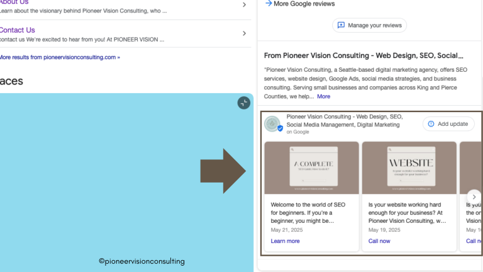The height and width of the screenshot is (272, 483).
Task: Select the 'Is your website working hard' post text
Action: coord(407,213)
